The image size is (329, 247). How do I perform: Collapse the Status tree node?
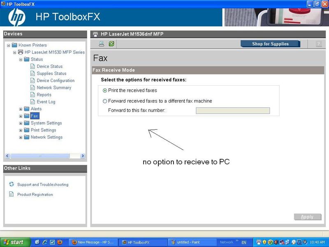click(x=21, y=59)
